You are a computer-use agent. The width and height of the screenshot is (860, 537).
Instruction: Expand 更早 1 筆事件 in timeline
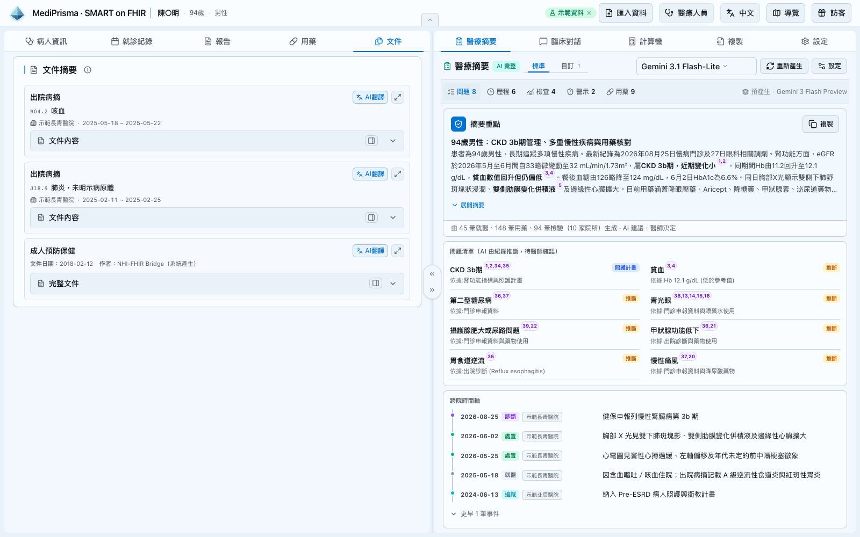475,514
